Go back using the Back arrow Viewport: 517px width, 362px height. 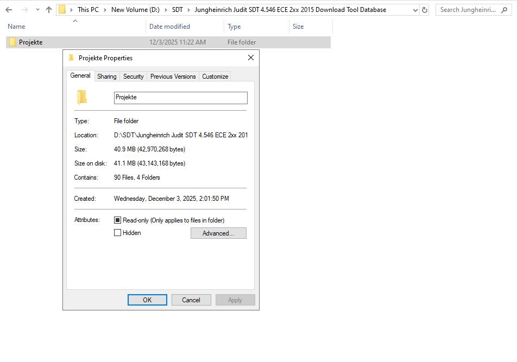(x=9, y=10)
